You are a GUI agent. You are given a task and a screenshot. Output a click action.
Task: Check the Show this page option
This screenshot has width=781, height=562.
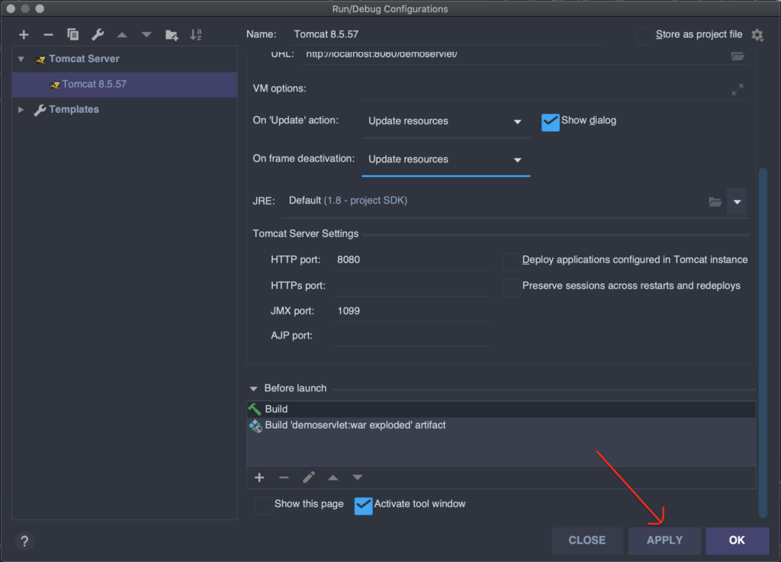click(263, 506)
